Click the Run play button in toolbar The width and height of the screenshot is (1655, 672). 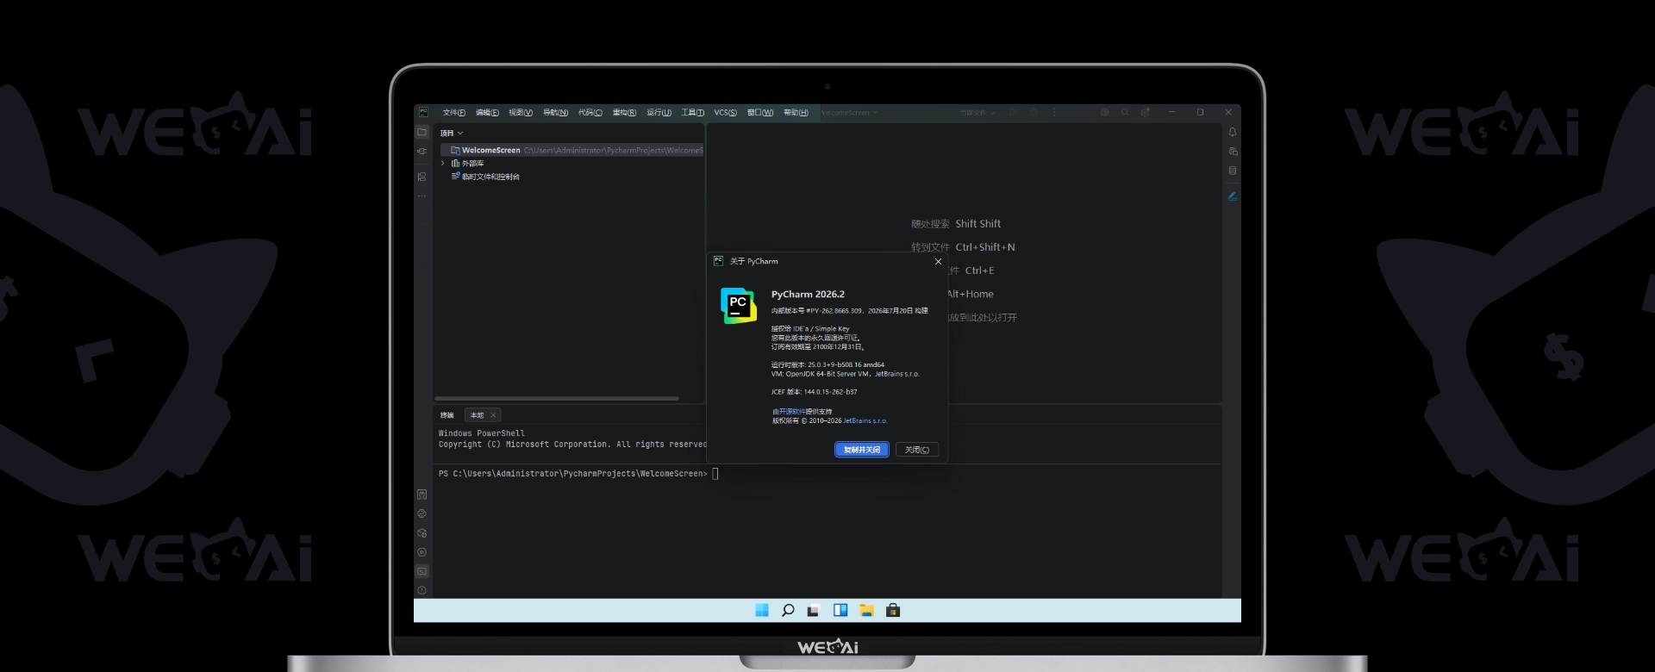(1013, 112)
